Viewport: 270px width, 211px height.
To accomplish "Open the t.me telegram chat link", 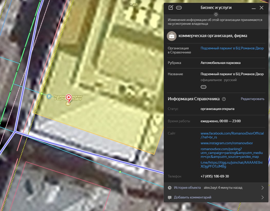I will (232, 164).
